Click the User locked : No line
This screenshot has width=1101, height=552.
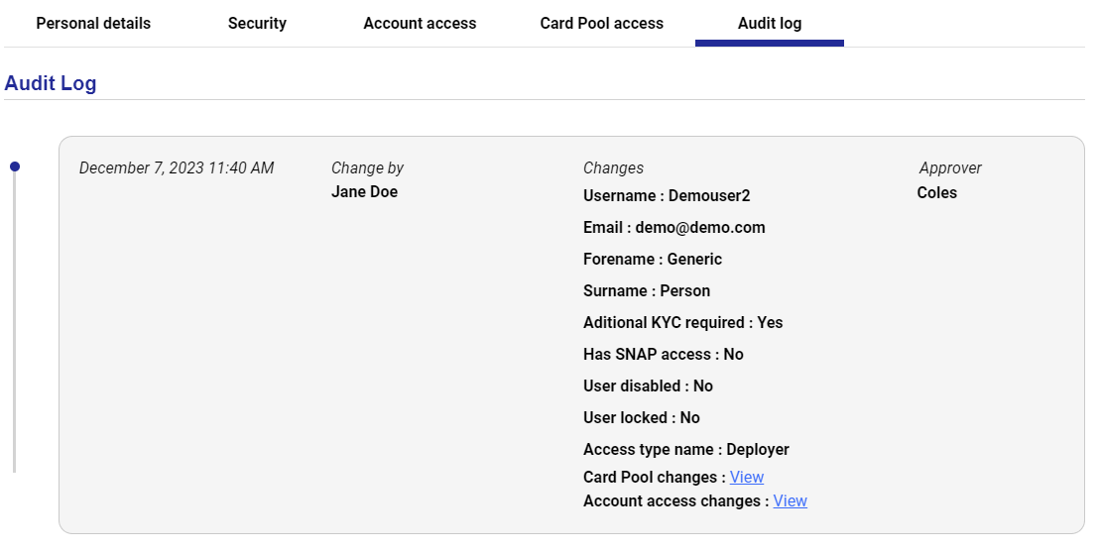click(x=641, y=417)
